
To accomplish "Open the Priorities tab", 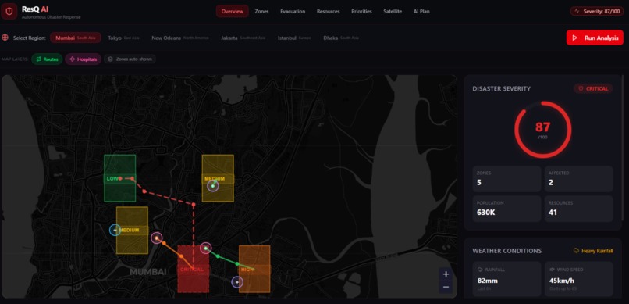I will 361,11.
